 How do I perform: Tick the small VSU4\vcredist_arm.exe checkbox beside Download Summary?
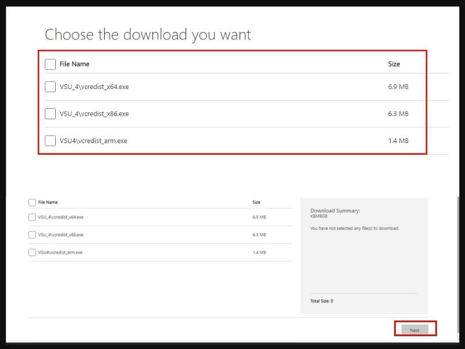32,252
